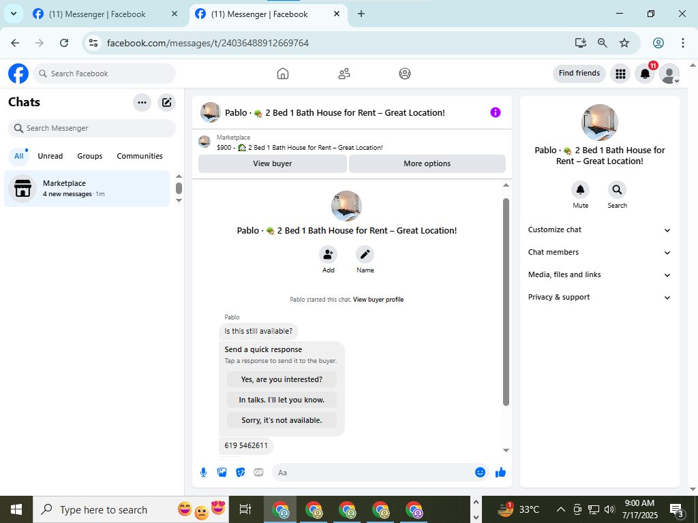
Task: Reload the page in Chrome
Action: [x=64, y=43]
